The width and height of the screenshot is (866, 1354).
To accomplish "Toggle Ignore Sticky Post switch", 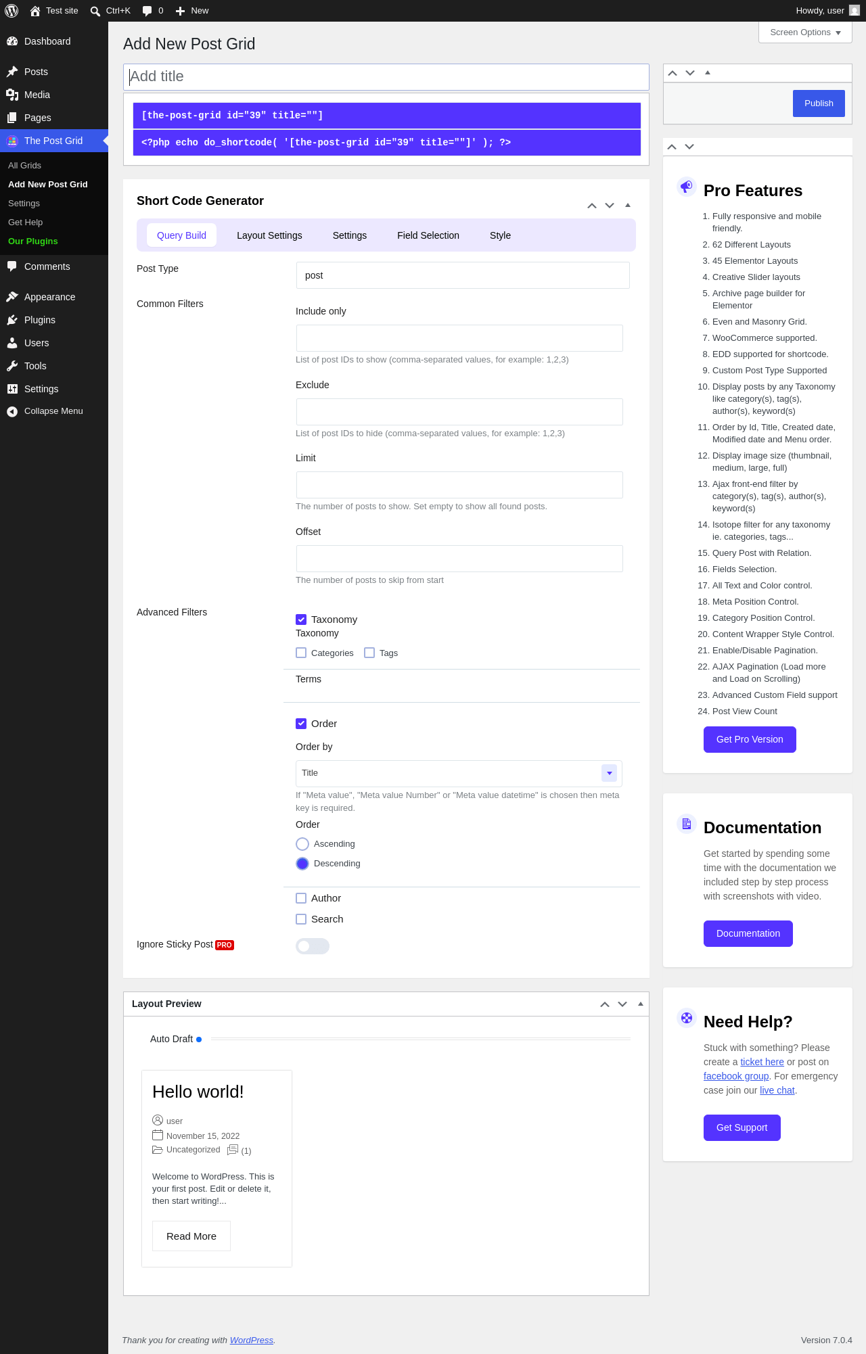I will click(x=313, y=946).
